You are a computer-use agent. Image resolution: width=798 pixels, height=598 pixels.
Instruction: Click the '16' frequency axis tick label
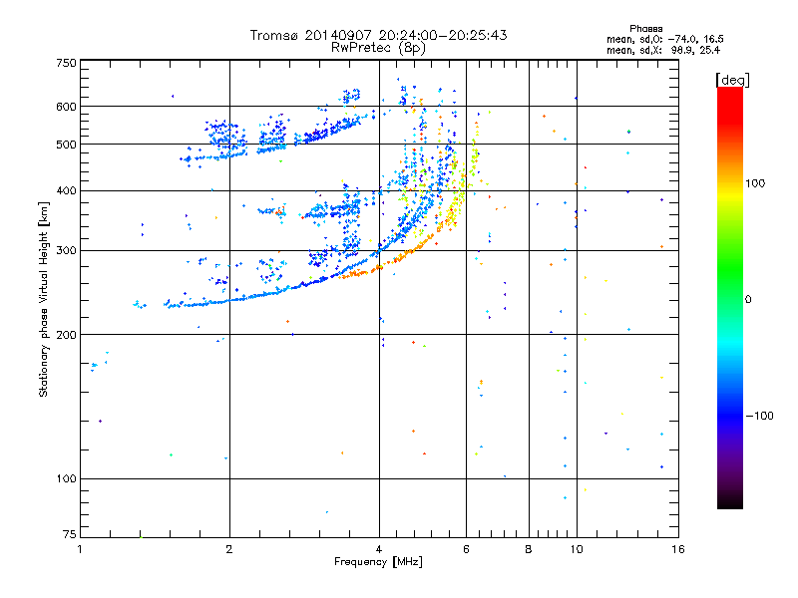678,549
